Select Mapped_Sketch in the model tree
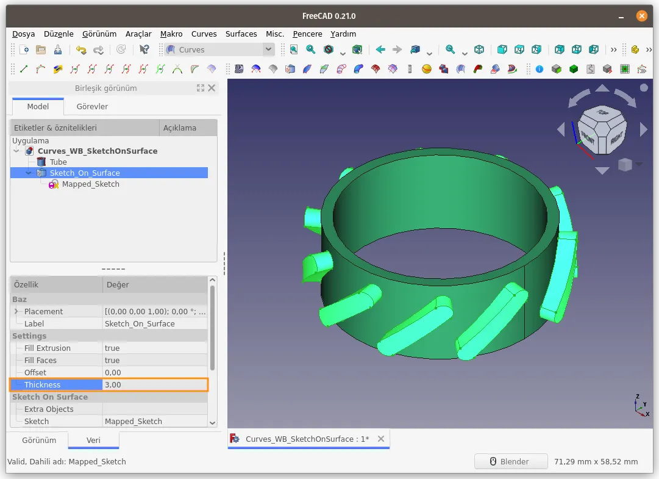This screenshot has width=659, height=479. [90, 184]
